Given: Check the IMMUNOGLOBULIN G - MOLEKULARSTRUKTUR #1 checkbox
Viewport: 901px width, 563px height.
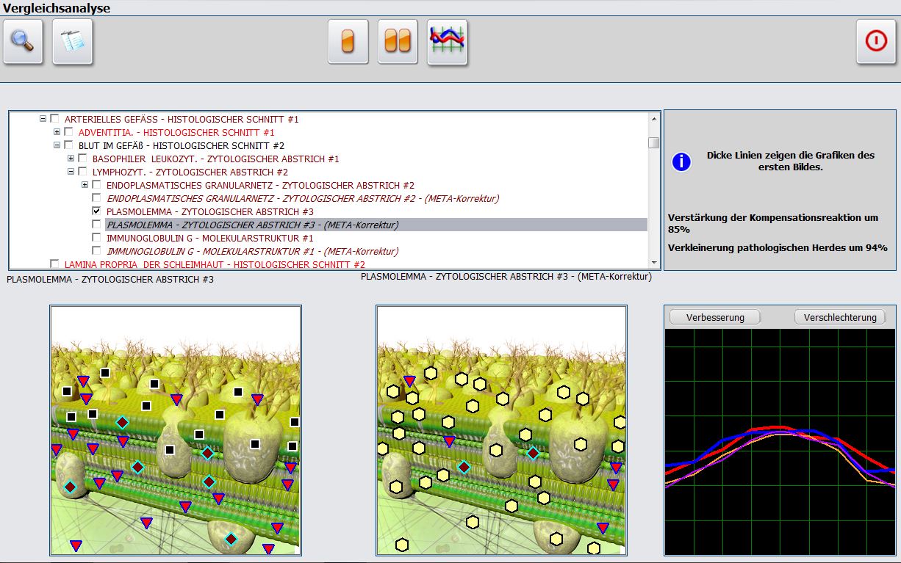Looking at the screenshot, I should click(x=96, y=238).
